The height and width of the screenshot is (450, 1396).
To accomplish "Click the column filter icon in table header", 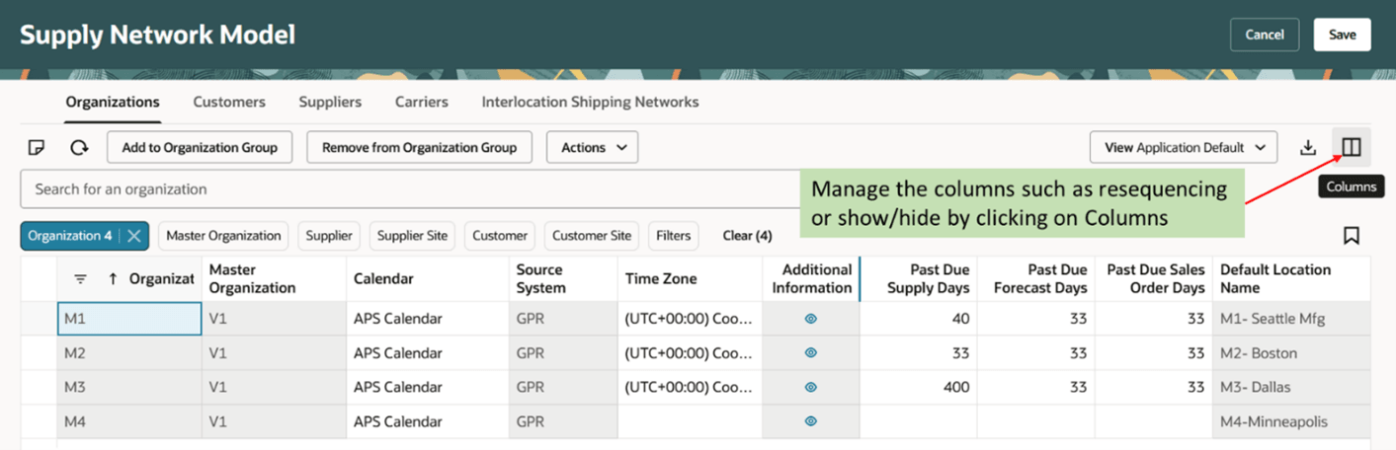I will [81, 279].
